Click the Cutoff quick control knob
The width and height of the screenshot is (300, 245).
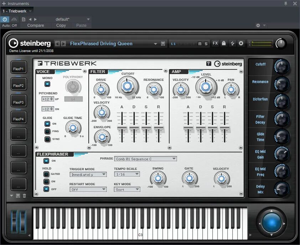[282, 67]
